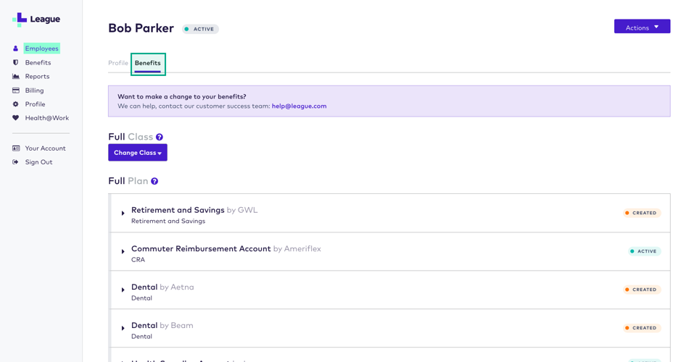Switch to the Profile tab
Image resolution: width=681 pixels, height=362 pixels.
[118, 63]
